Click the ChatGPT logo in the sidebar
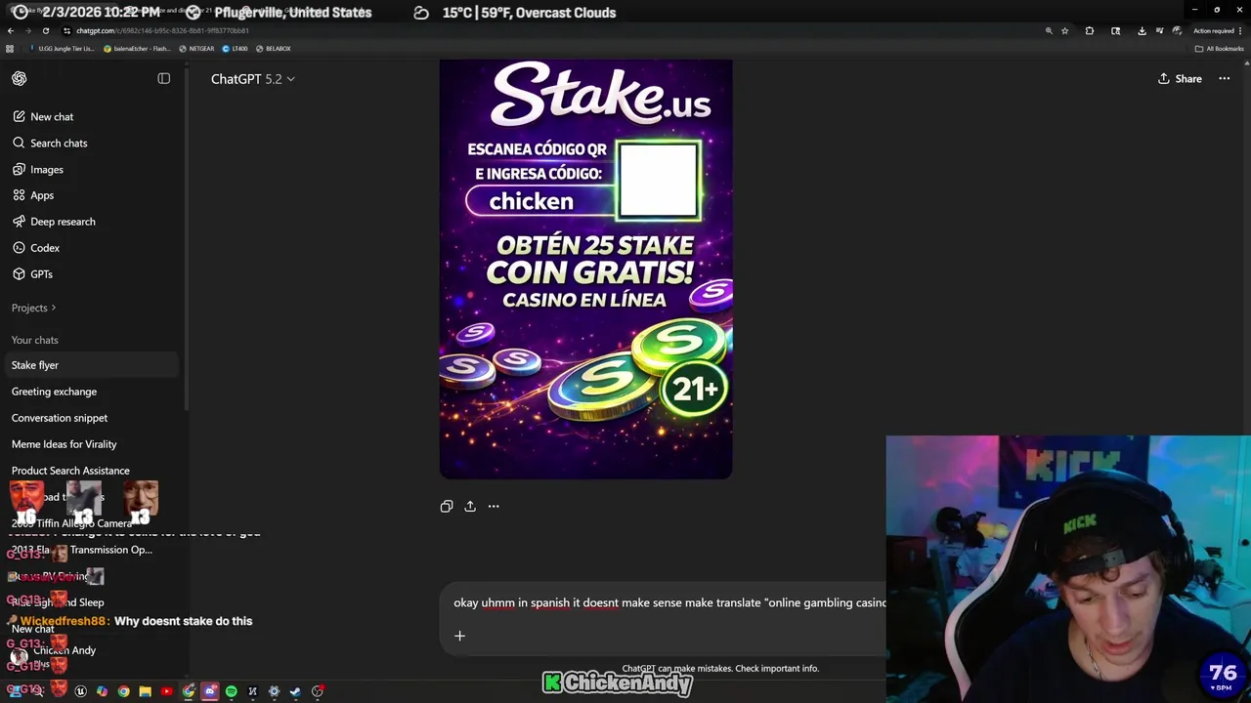The height and width of the screenshot is (703, 1251). [20, 78]
